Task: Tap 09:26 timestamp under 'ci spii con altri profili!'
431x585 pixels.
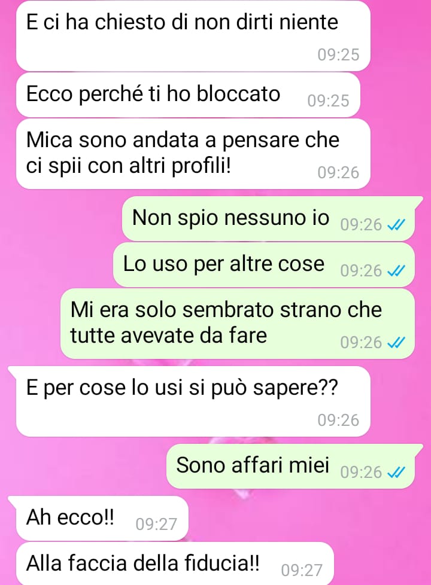Action: point(338,173)
